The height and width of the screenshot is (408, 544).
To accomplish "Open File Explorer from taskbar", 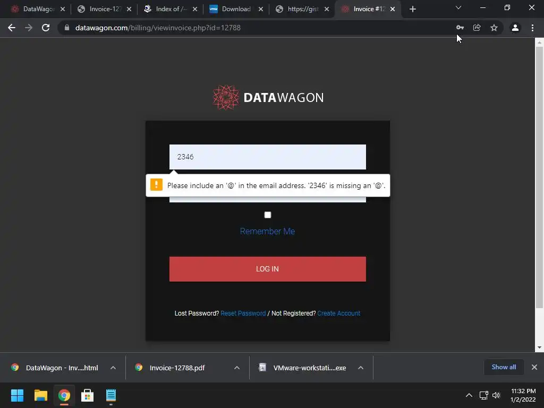I will click(x=40, y=395).
